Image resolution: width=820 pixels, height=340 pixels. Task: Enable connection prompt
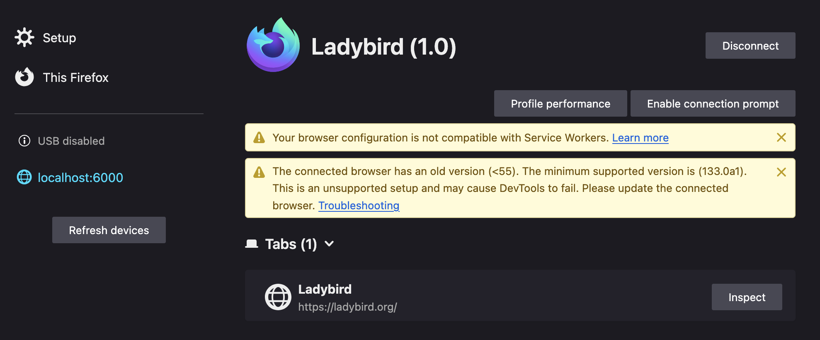(x=713, y=104)
